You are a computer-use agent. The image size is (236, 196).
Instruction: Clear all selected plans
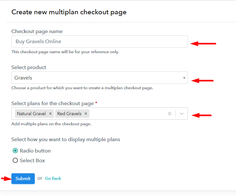169,114
